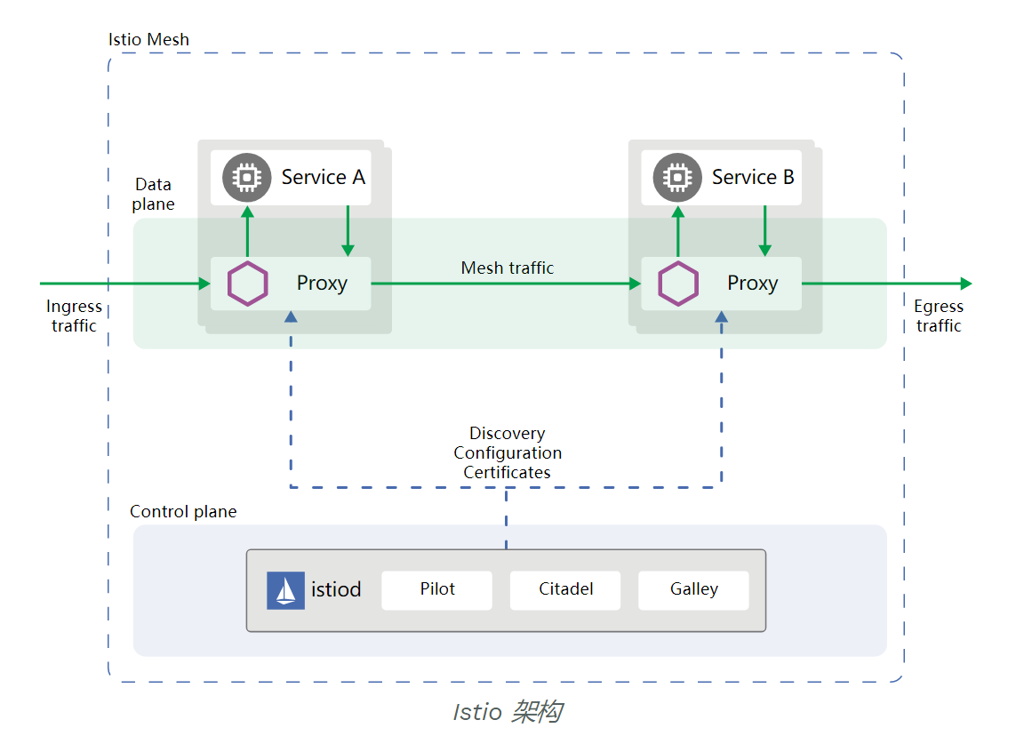Click the Service A chip icon

point(247,178)
